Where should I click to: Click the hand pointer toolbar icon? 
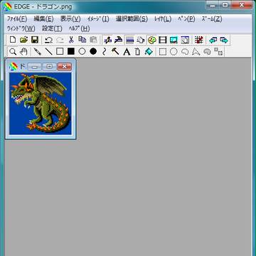[x=141, y=40]
